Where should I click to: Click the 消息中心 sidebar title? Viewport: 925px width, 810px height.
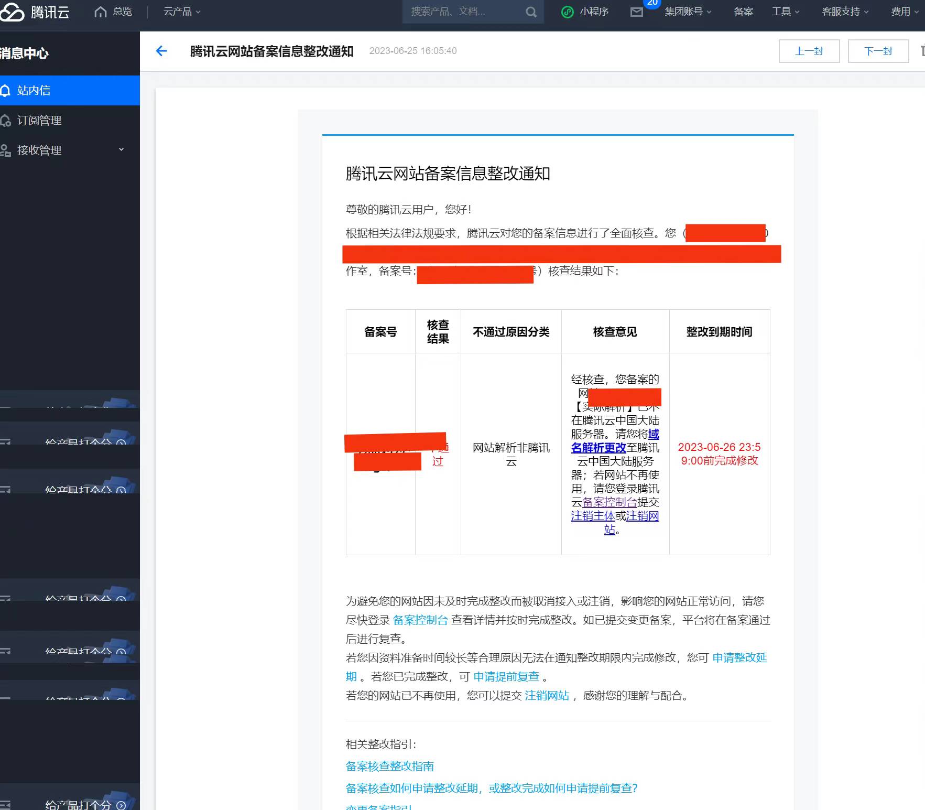click(24, 53)
